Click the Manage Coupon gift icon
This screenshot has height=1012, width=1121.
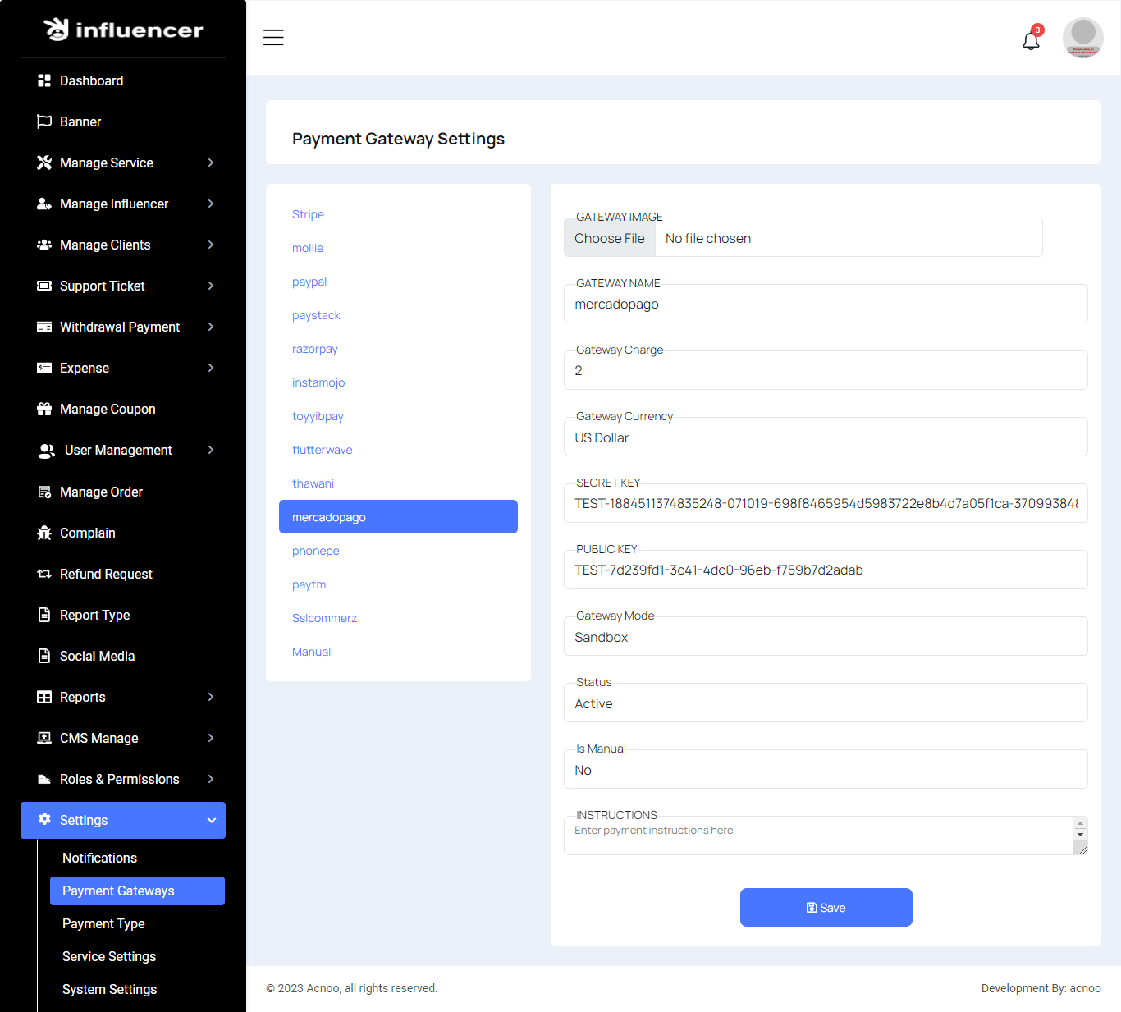click(44, 409)
